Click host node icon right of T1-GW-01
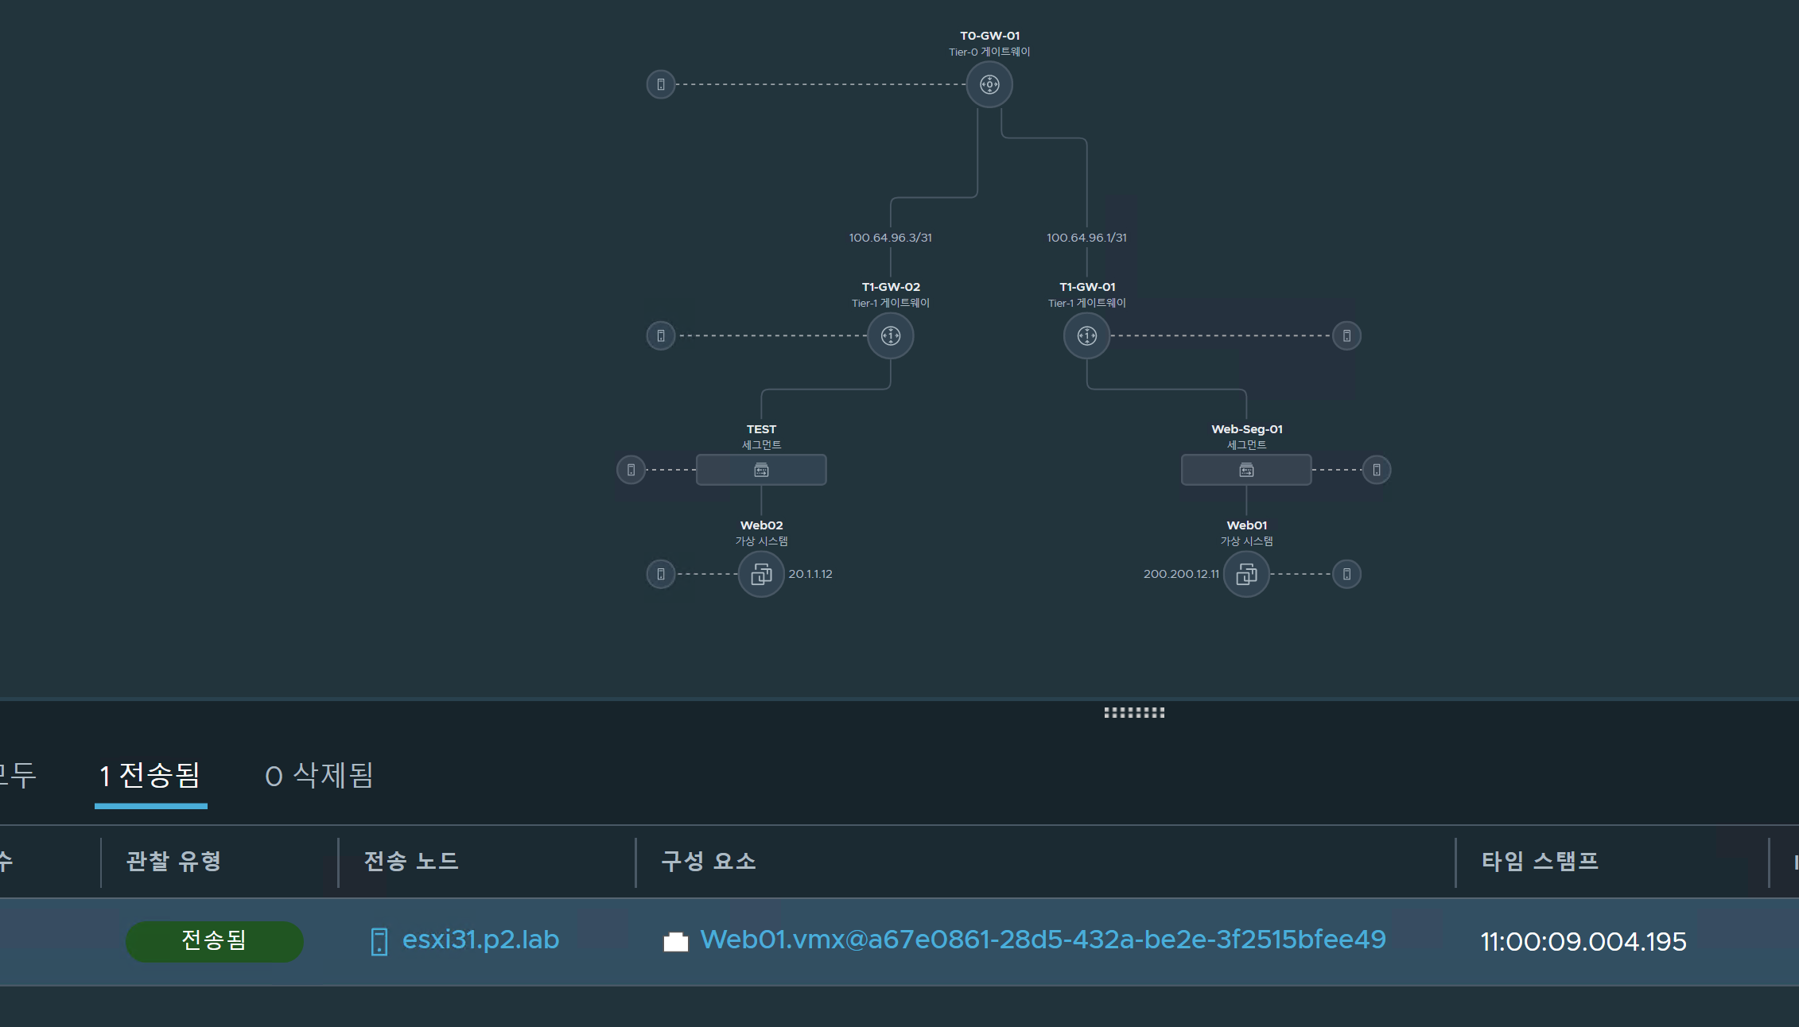Screen dimensions: 1799x1027 click(1346, 335)
